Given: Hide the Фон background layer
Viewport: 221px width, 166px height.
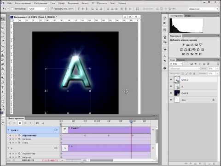Looking at the screenshot, I should (171, 100).
